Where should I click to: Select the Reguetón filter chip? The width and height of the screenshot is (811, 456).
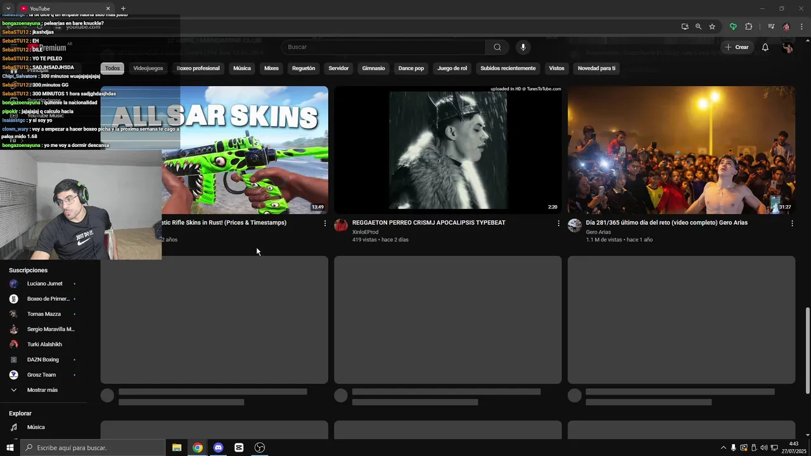[x=303, y=68]
